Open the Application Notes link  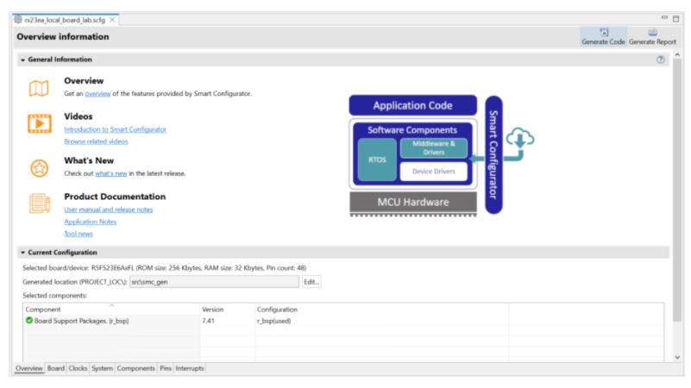pyautogui.click(x=91, y=222)
